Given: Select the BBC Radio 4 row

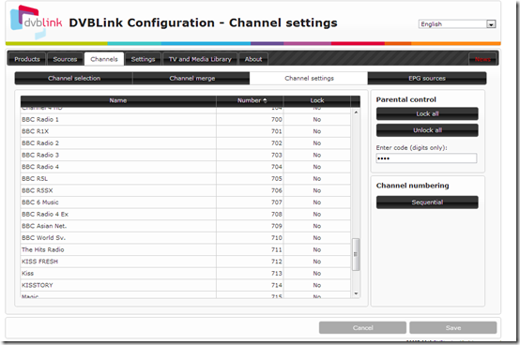Looking at the screenshot, I should click(x=186, y=167).
